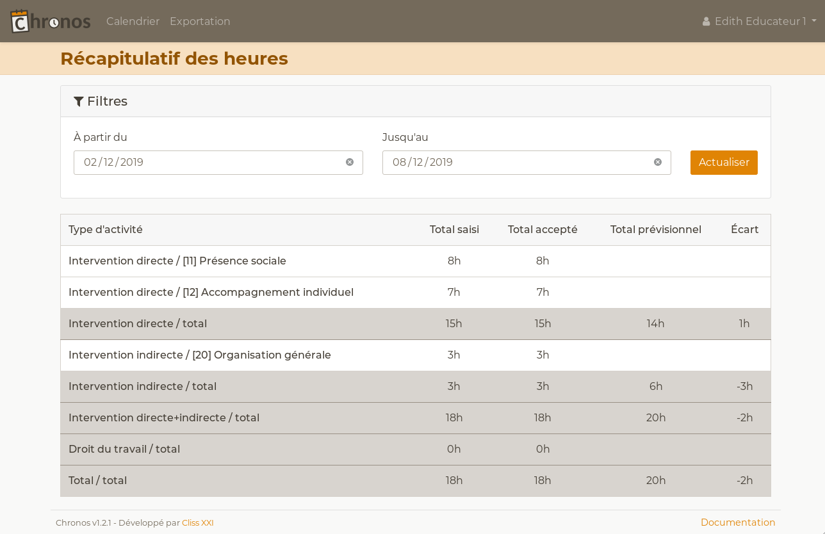Screen dimensions: 825x534
Task: Click Total saisi 0h for Droit du travail
Action: click(x=454, y=449)
